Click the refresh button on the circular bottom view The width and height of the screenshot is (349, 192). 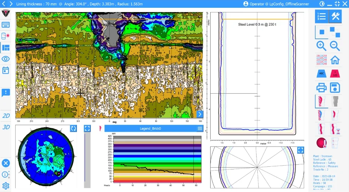coord(73,128)
